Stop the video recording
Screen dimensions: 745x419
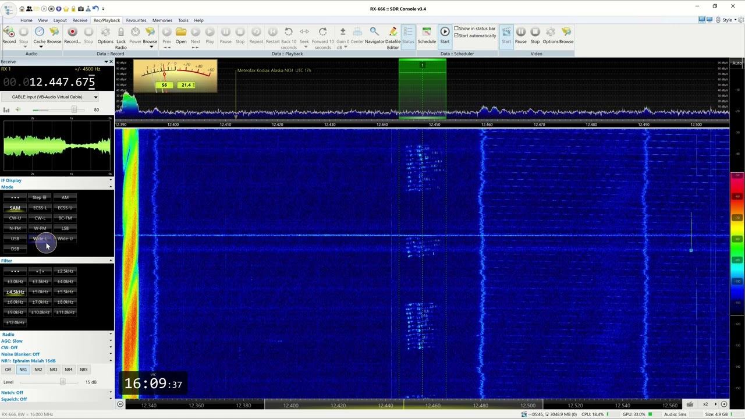point(535,35)
